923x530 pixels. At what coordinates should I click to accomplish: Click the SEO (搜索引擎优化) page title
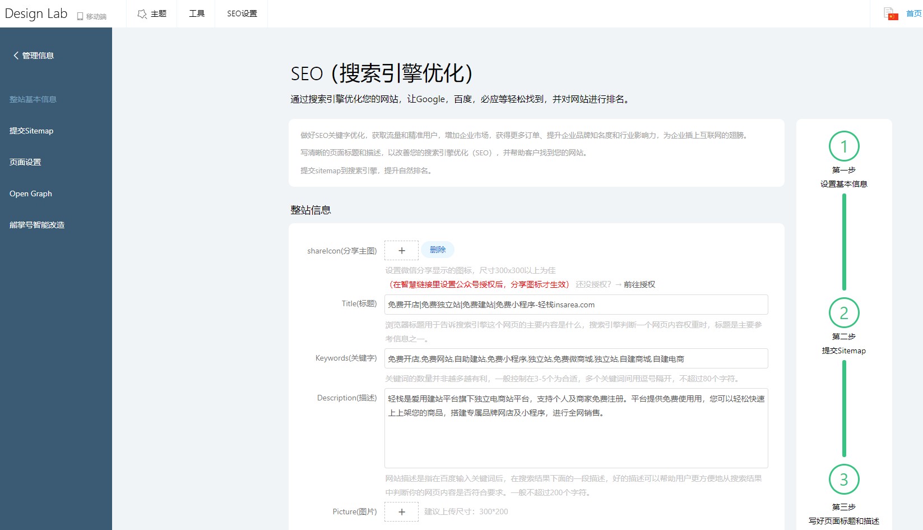click(x=382, y=73)
